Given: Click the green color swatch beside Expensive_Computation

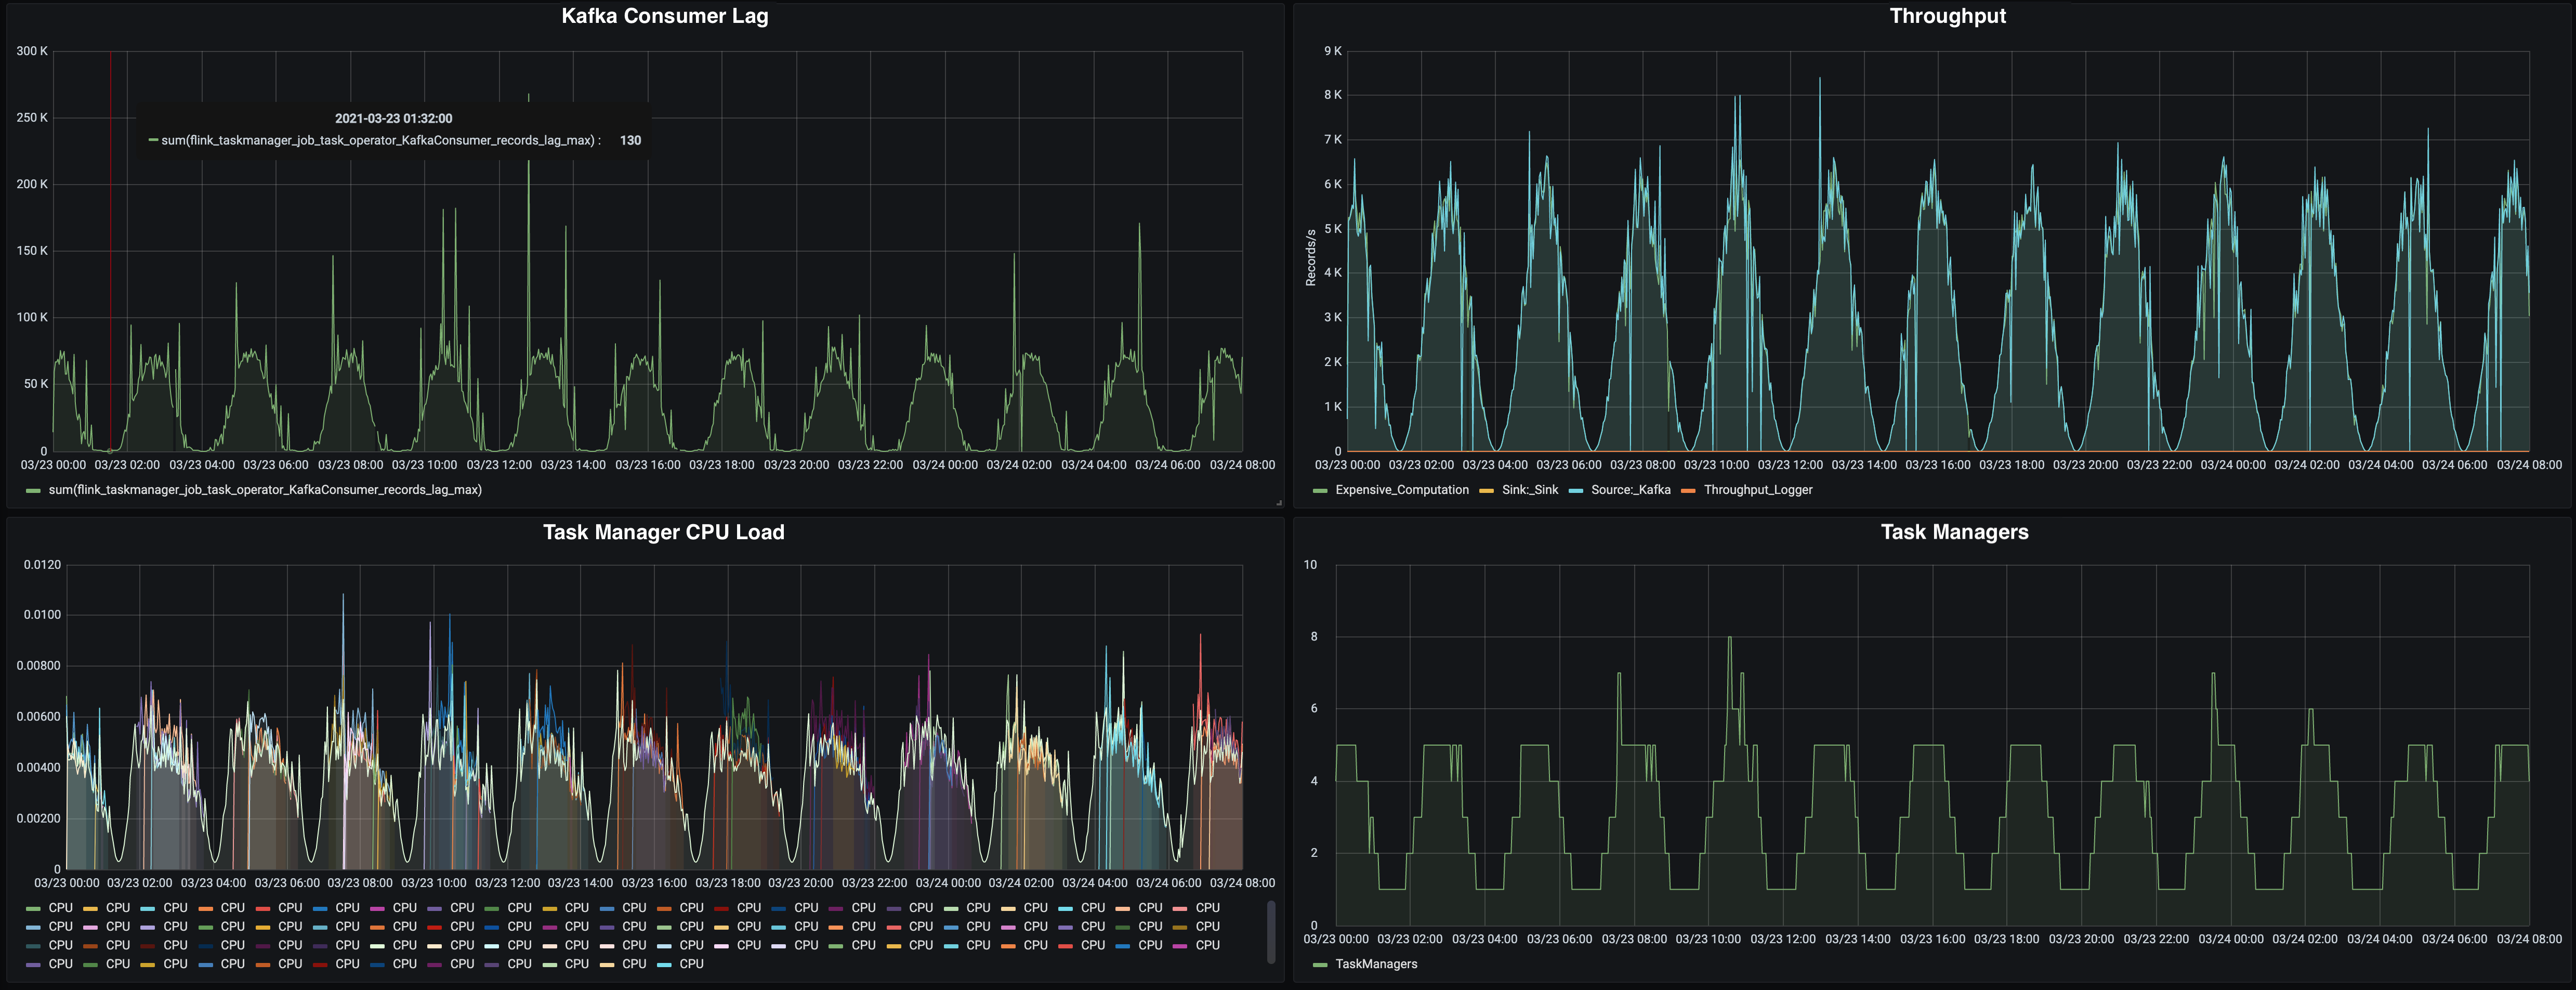Looking at the screenshot, I should click(x=1320, y=491).
